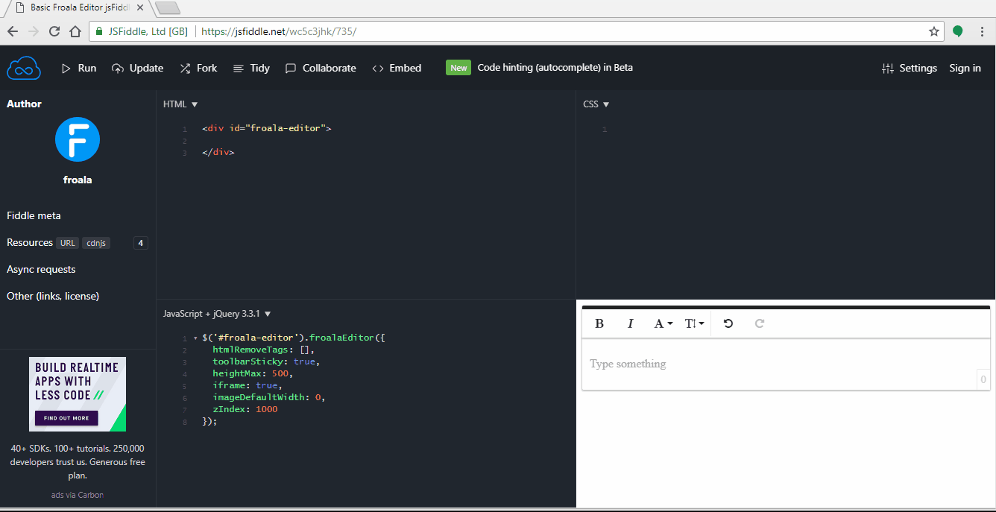Run the fiddle
The width and height of the screenshot is (996, 512).
(x=79, y=68)
